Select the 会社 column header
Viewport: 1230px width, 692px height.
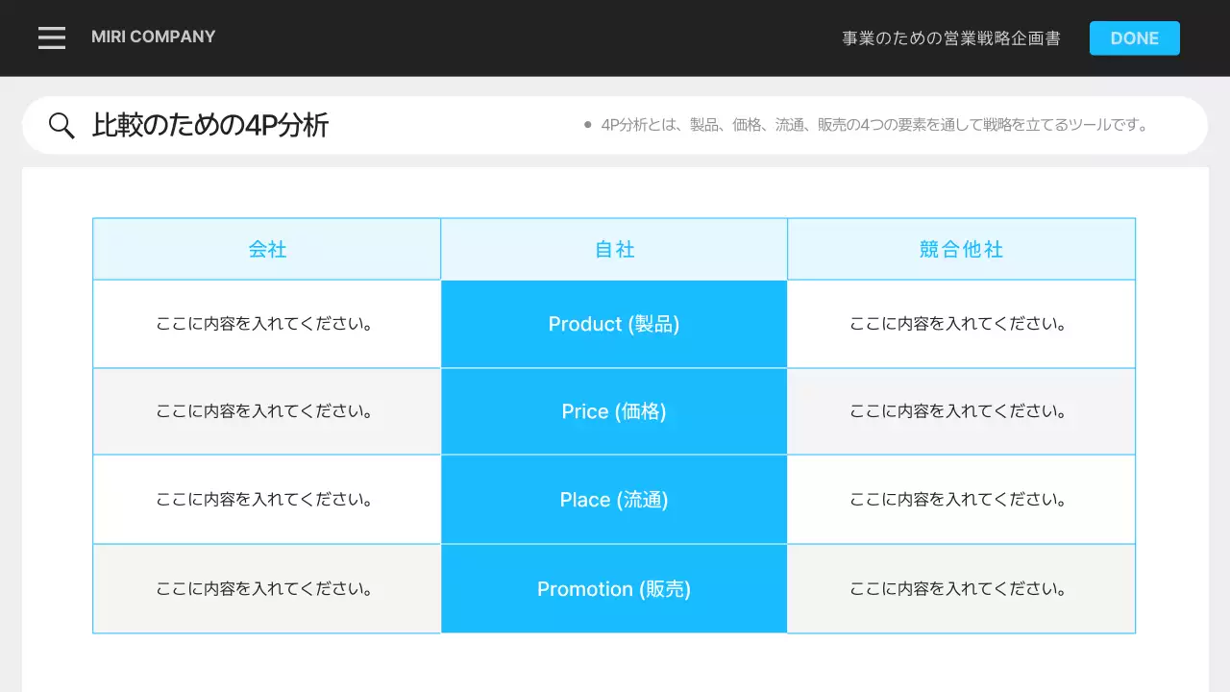click(x=267, y=249)
